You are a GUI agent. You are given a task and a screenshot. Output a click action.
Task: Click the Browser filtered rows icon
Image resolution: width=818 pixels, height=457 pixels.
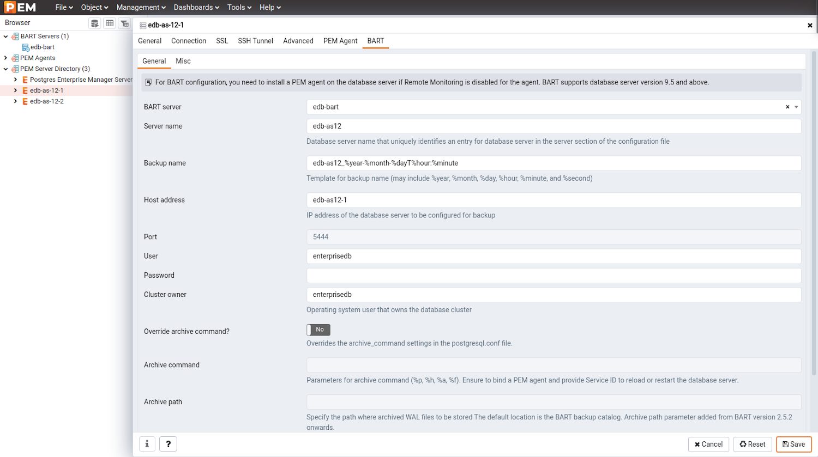pos(125,23)
